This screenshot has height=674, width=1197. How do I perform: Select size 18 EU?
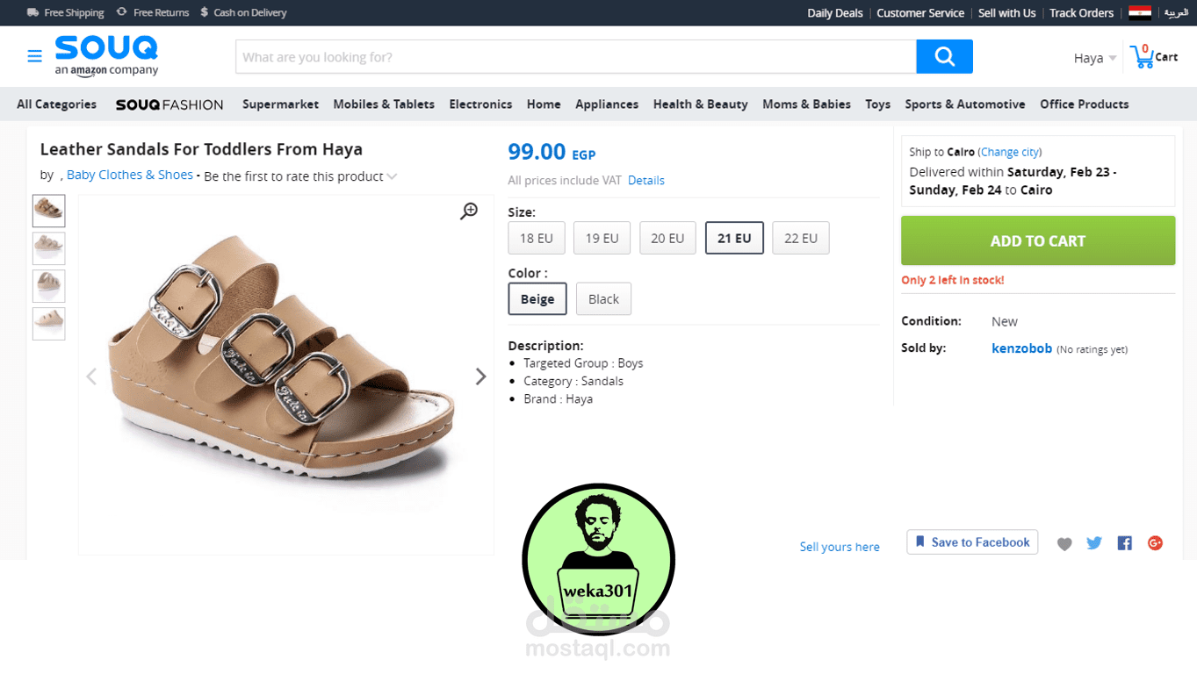pos(536,238)
